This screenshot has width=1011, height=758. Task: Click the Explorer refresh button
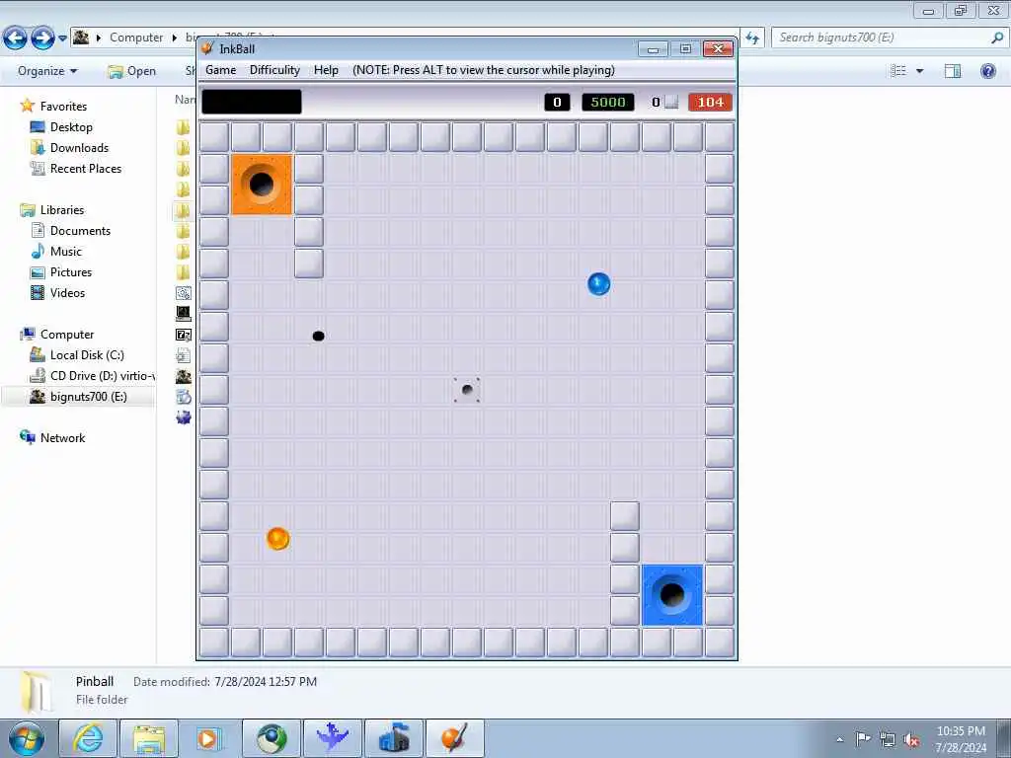coord(752,38)
